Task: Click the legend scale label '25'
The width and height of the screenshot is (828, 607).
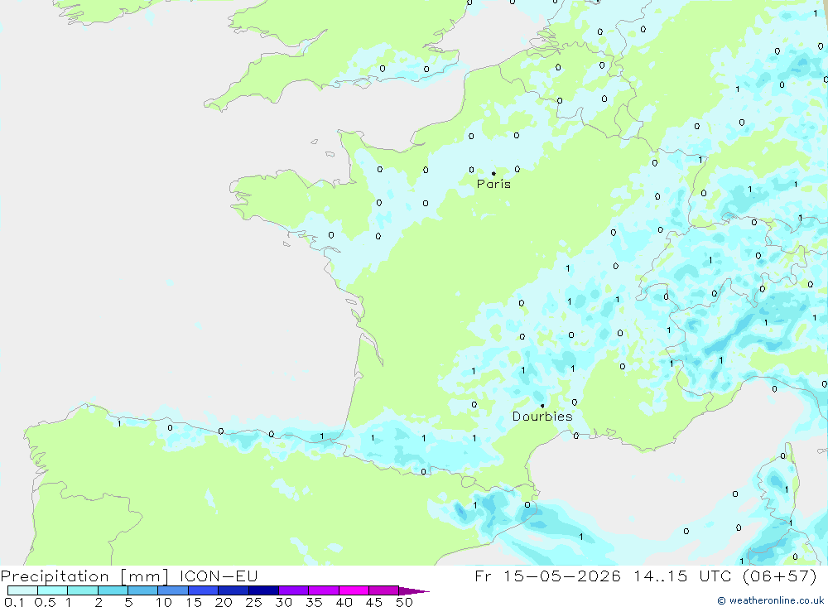Action: coord(254,602)
